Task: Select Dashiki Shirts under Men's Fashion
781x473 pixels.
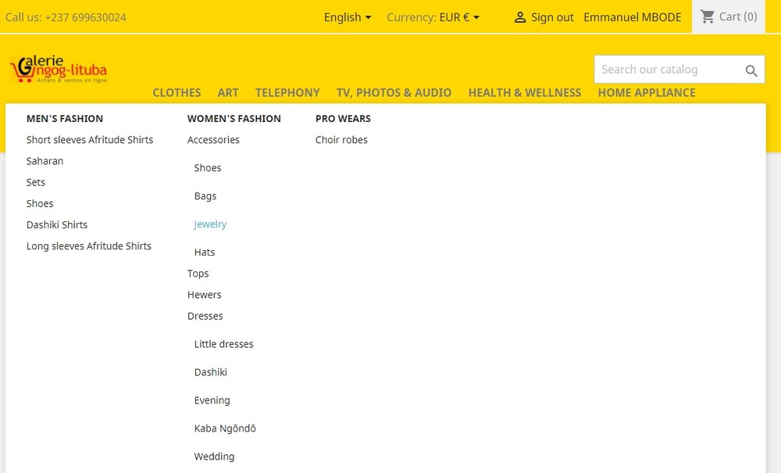Action: tap(57, 224)
